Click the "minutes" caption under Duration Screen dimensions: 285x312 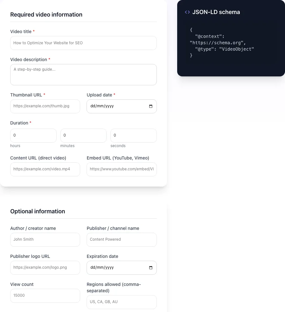(x=67, y=146)
